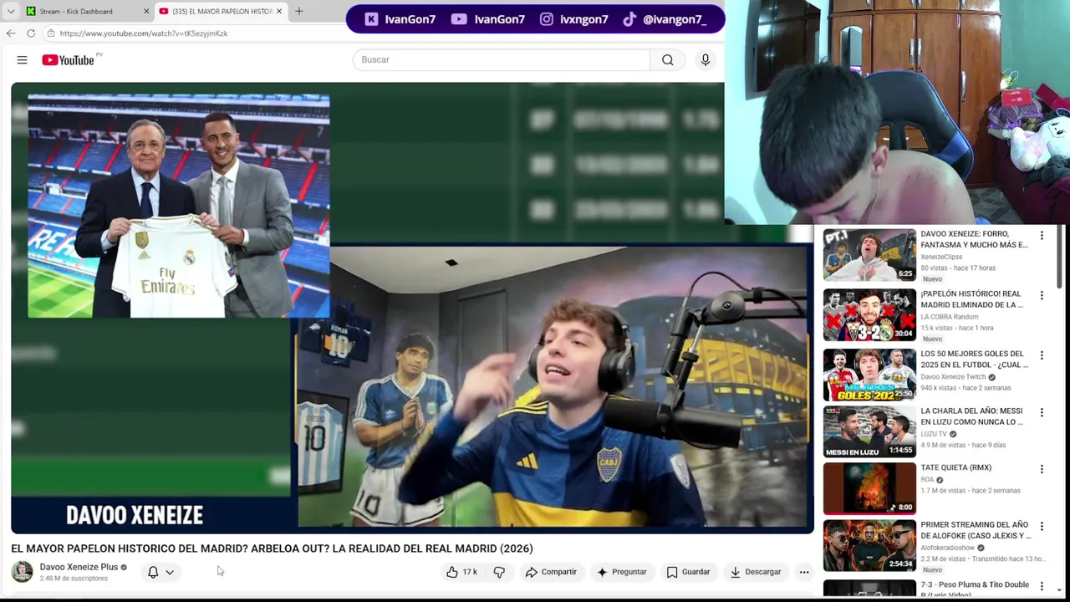This screenshot has width=1070, height=602.
Task: Open options menu for LOS 50 MEJORES GOLES video
Action: point(1042,355)
